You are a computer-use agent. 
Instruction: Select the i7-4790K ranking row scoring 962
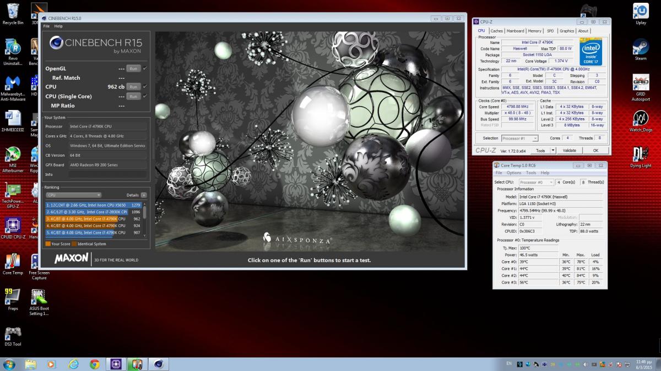(94, 219)
